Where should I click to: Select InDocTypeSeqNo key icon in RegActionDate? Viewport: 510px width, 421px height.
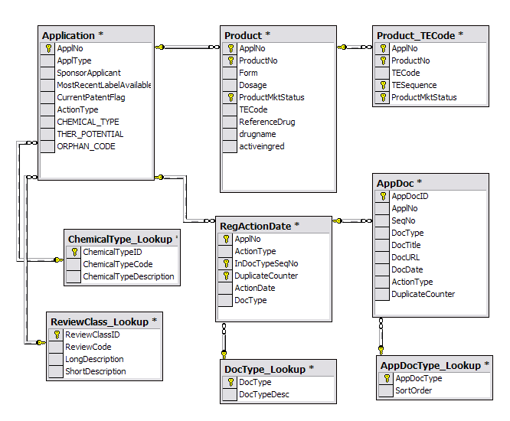click(225, 263)
